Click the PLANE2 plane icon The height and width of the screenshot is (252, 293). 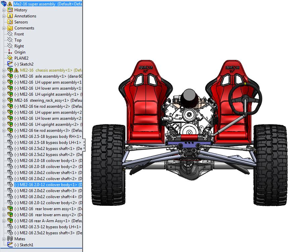(x=10, y=58)
